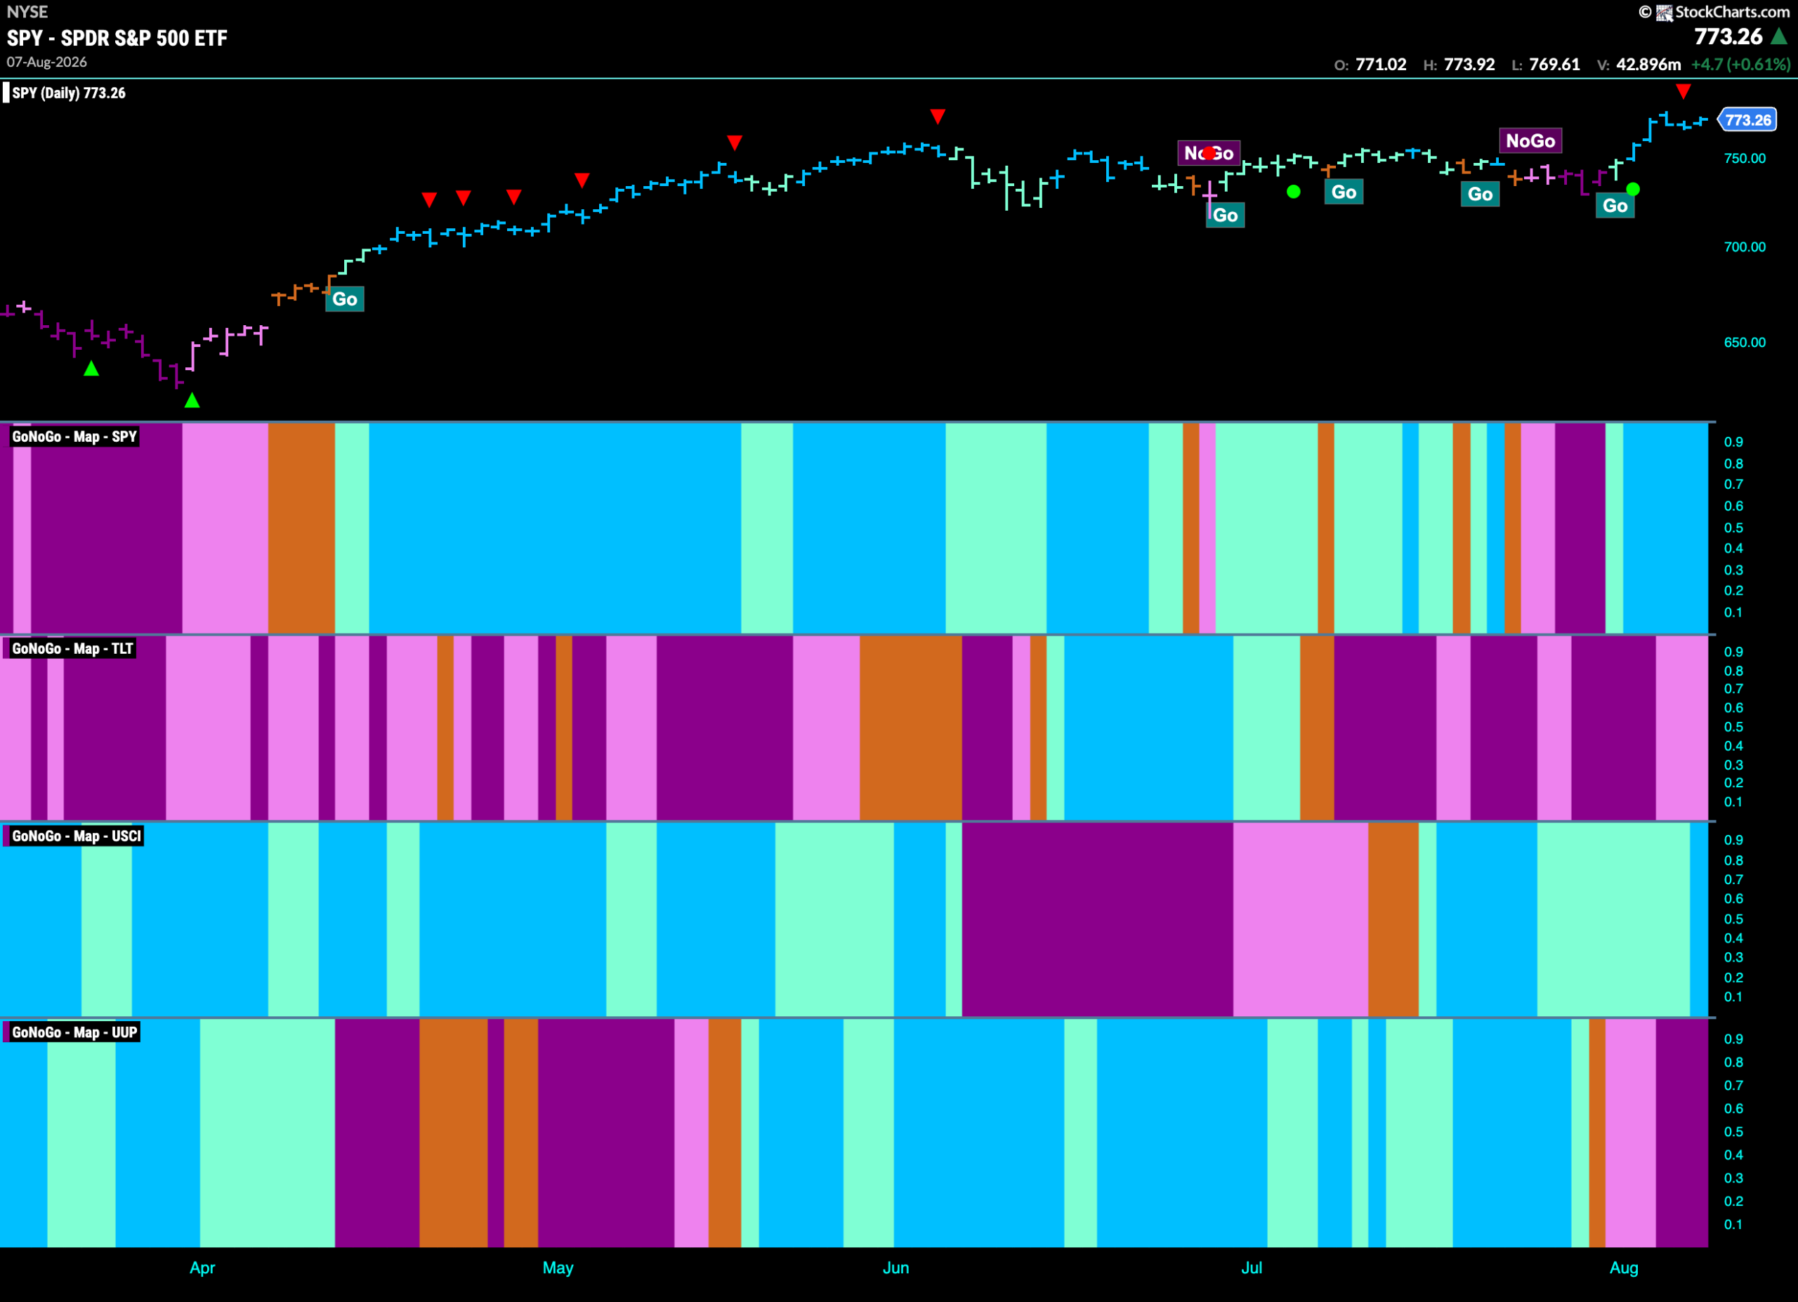Click the green circle beside the August Go label
This screenshot has width=1798, height=1302.
coord(1633,189)
